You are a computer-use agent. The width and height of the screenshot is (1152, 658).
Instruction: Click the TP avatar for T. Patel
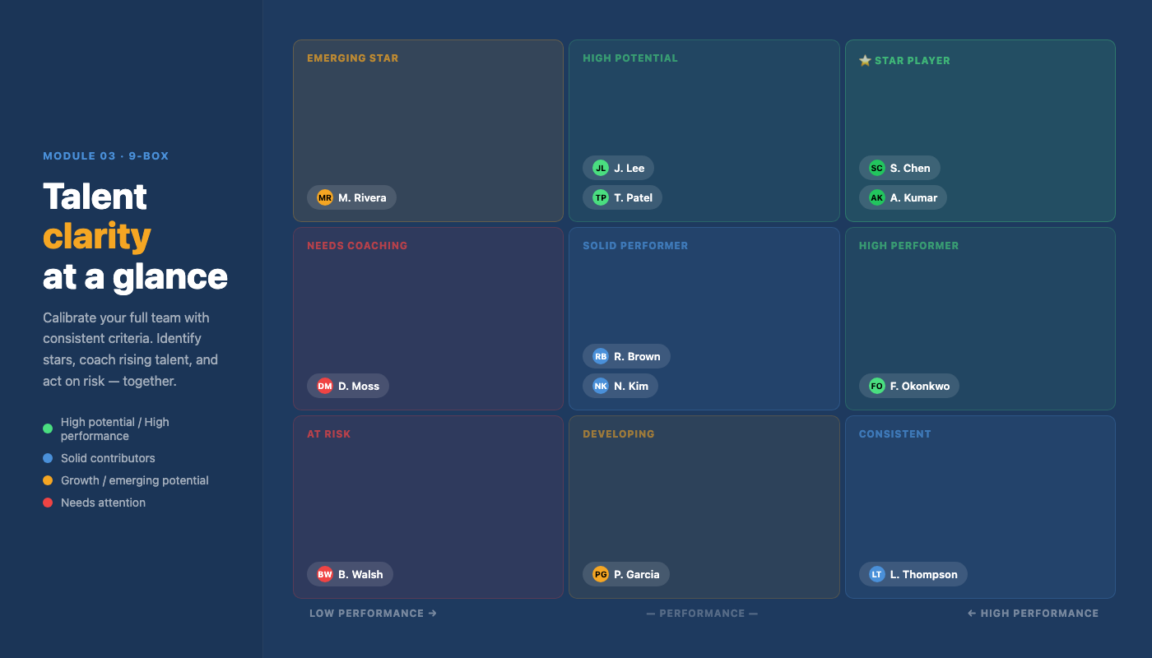(x=601, y=197)
